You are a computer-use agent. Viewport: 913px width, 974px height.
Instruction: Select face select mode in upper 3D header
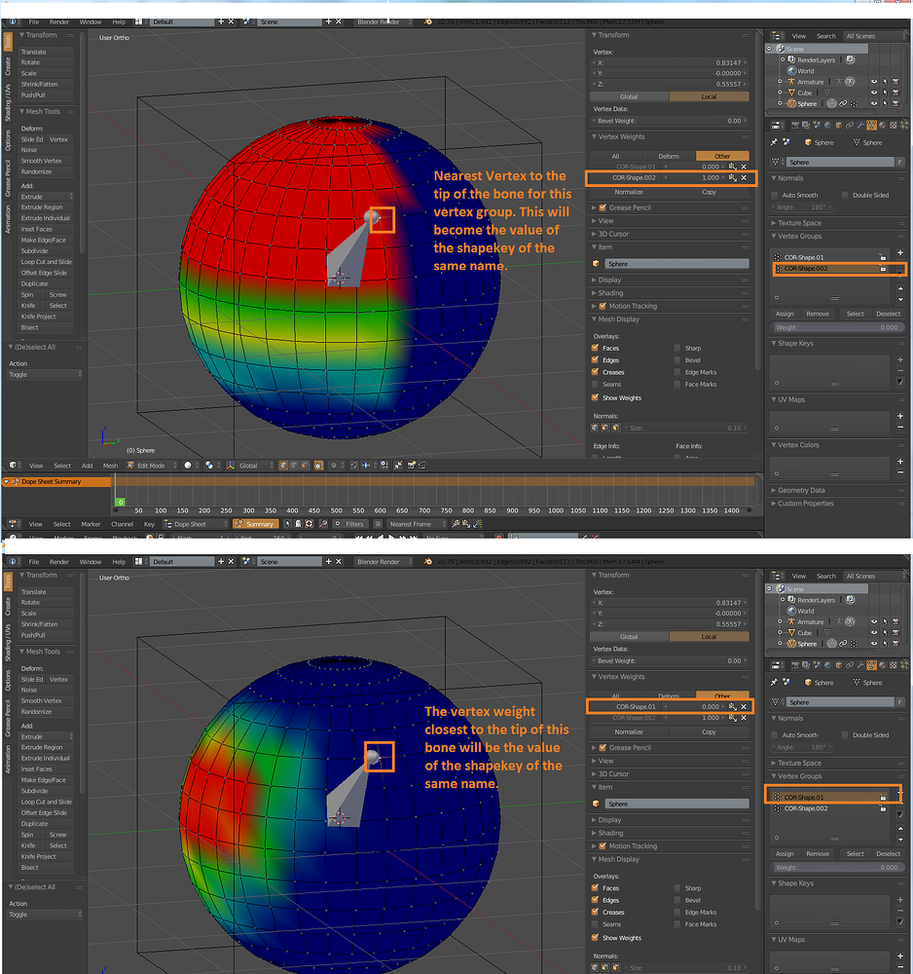[304, 466]
